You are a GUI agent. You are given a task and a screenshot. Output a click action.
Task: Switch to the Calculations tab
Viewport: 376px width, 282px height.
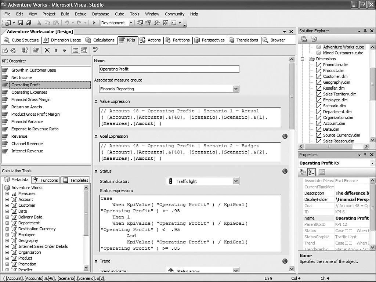[100, 40]
